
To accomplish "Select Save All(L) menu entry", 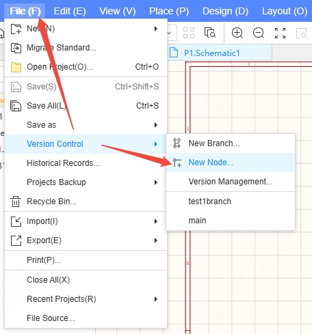I will point(86,106).
